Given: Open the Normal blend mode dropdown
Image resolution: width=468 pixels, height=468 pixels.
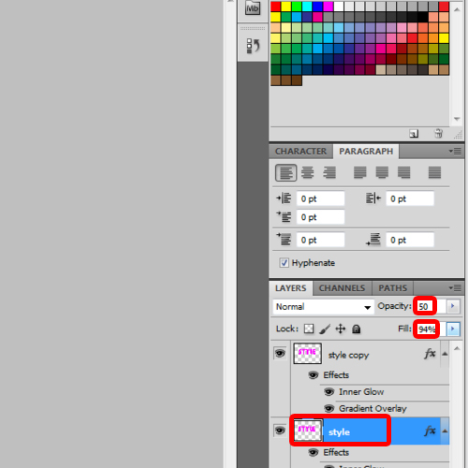Looking at the screenshot, I should point(323,307).
